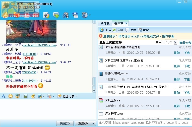Select the 群共享 tab

(x=119, y=24)
